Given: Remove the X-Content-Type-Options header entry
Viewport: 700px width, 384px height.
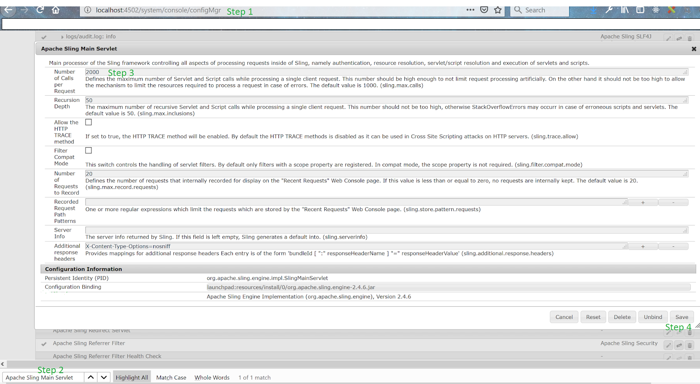Looking at the screenshot, I should point(673,246).
